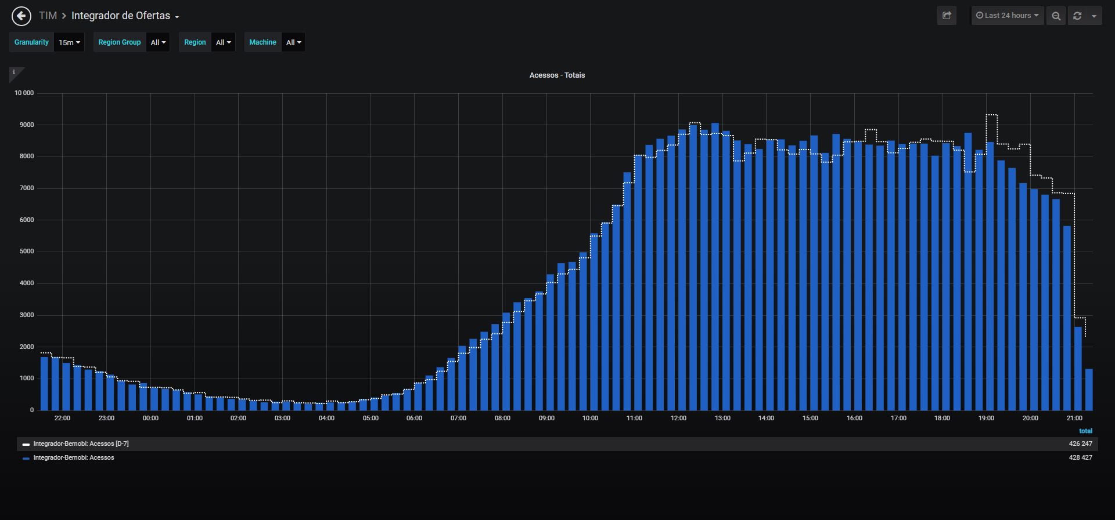Image resolution: width=1115 pixels, height=520 pixels.
Task: Open the Region Group All dropdown
Action: tap(158, 42)
